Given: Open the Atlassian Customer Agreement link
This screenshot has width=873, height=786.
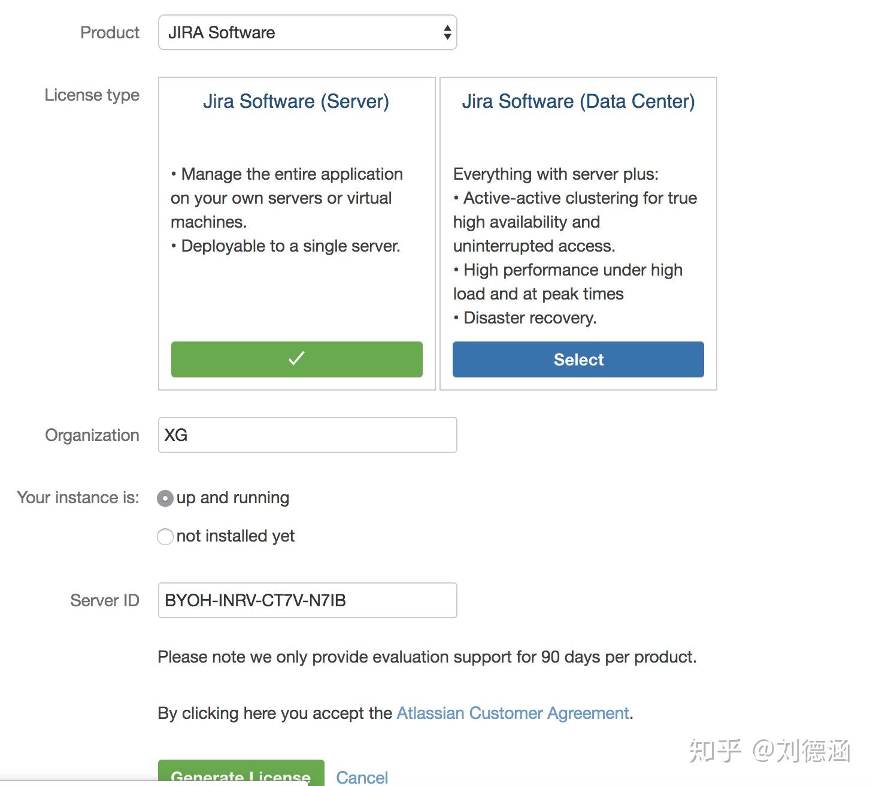Looking at the screenshot, I should click(513, 713).
